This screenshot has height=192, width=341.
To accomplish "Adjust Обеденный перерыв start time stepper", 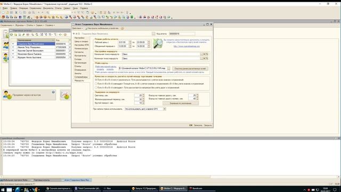I will (x=130, y=46).
